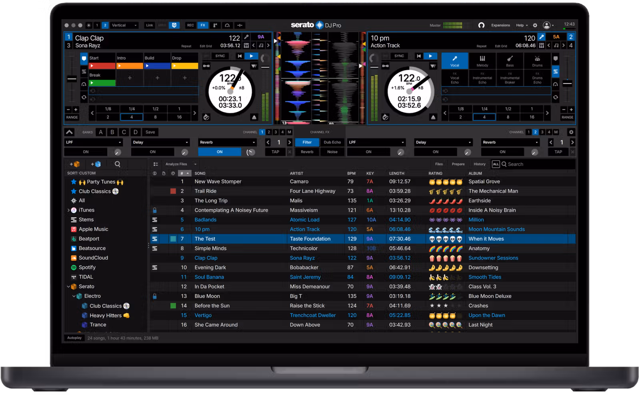Viewport: 640px width, 395px height.
Task: Toggle the REC recording panel
Action: (190, 25)
